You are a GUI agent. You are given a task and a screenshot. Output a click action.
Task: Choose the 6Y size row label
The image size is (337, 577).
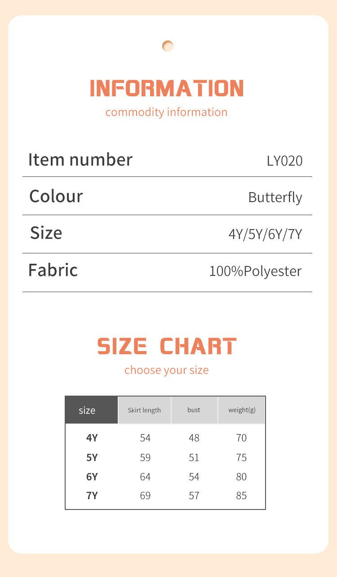(92, 477)
